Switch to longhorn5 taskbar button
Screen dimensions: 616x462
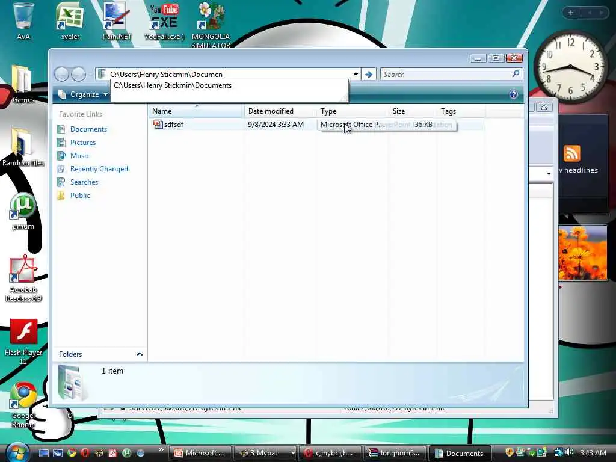[x=395, y=453]
